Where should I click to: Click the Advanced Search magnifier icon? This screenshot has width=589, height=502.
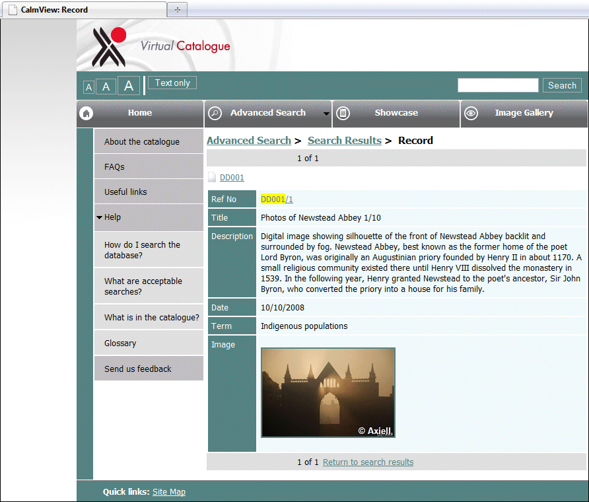coord(215,114)
